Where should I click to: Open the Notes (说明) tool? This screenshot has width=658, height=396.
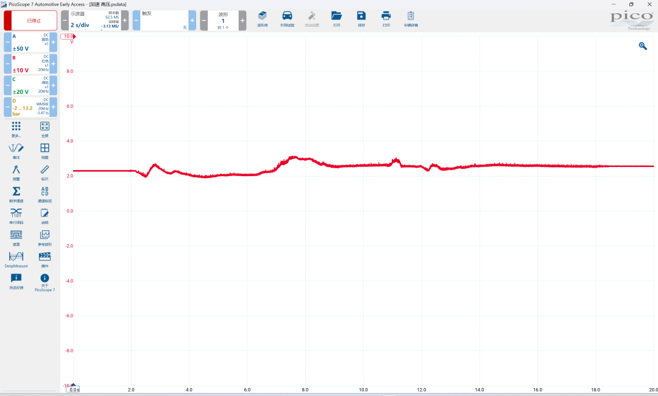(x=44, y=216)
